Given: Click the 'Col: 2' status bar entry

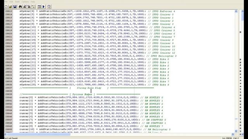Looking at the screenshot, I should 236,138.
